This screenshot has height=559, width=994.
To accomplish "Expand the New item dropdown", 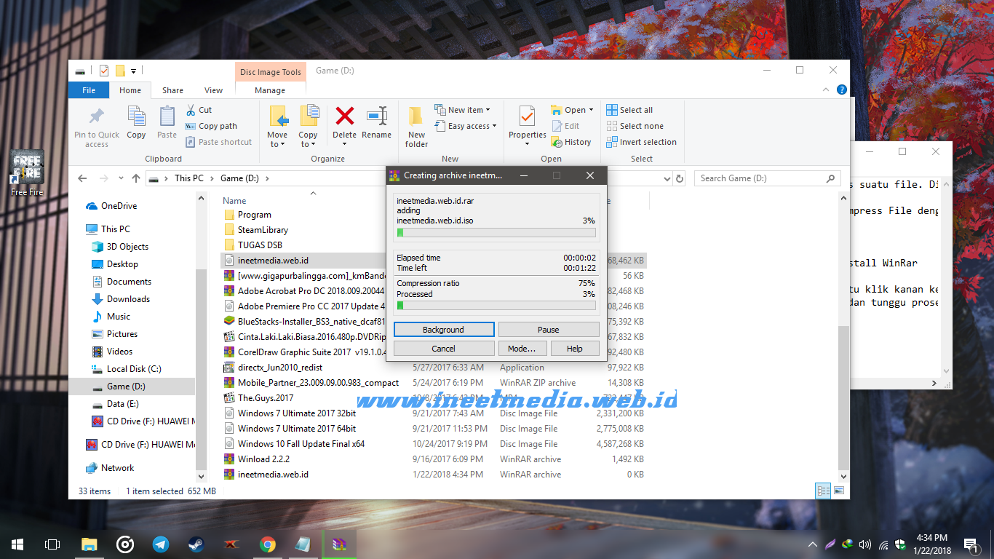I will (x=462, y=110).
